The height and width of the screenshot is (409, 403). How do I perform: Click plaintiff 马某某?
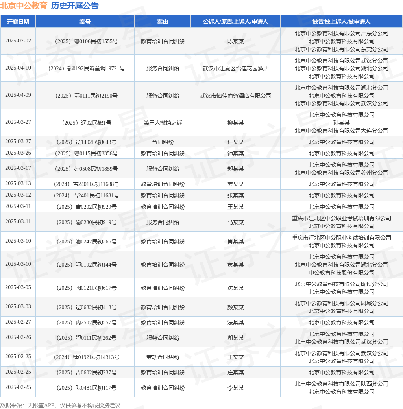tap(235, 222)
